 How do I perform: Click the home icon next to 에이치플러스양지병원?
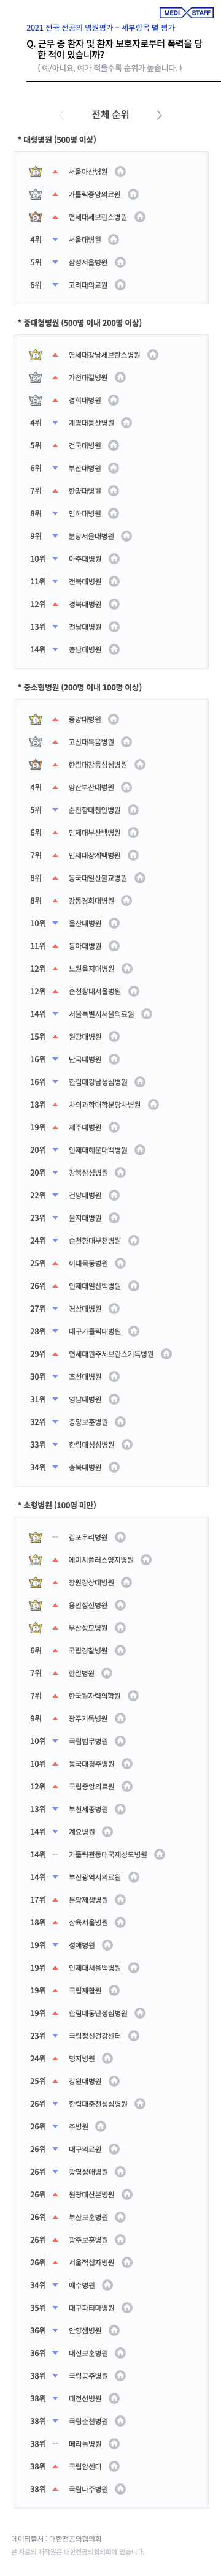pyautogui.click(x=146, y=1560)
